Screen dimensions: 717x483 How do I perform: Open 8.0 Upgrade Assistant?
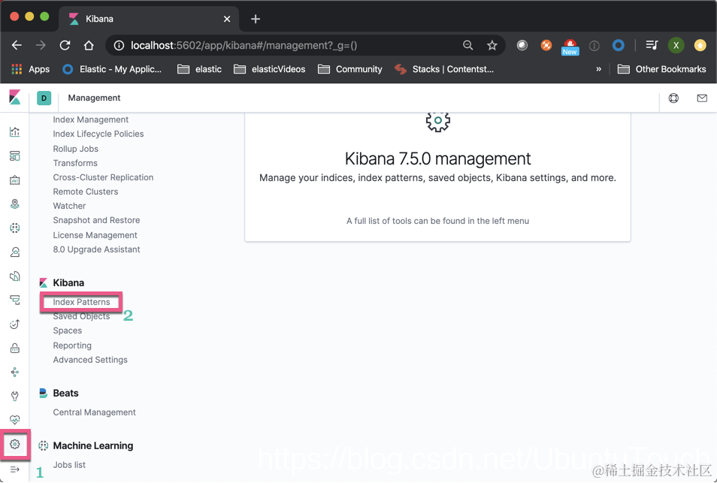pos(96,249)
